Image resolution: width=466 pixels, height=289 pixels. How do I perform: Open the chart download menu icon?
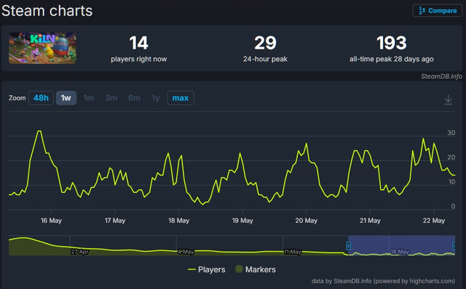click(449, 100)
